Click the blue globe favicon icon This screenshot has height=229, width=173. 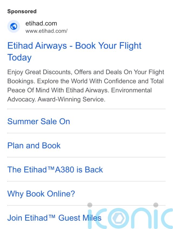tap(14, 26)
